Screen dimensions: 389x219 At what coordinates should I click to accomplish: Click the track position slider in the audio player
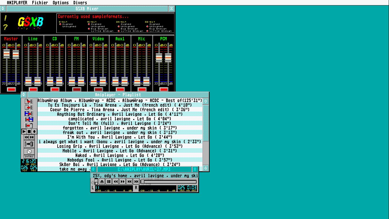click(x=169, y=182)
